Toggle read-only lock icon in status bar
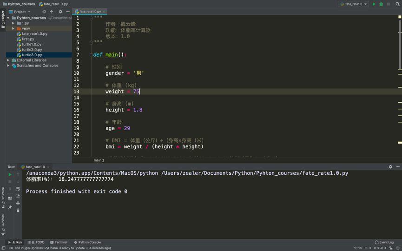This screenshot has height=251, width=402. 391,248
